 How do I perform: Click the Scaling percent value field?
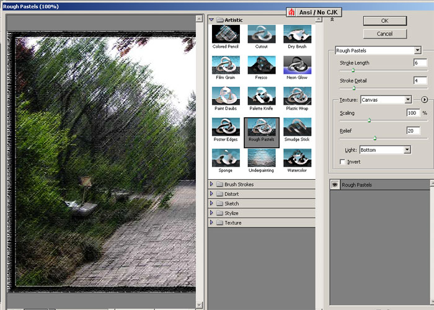coord(414,113)
